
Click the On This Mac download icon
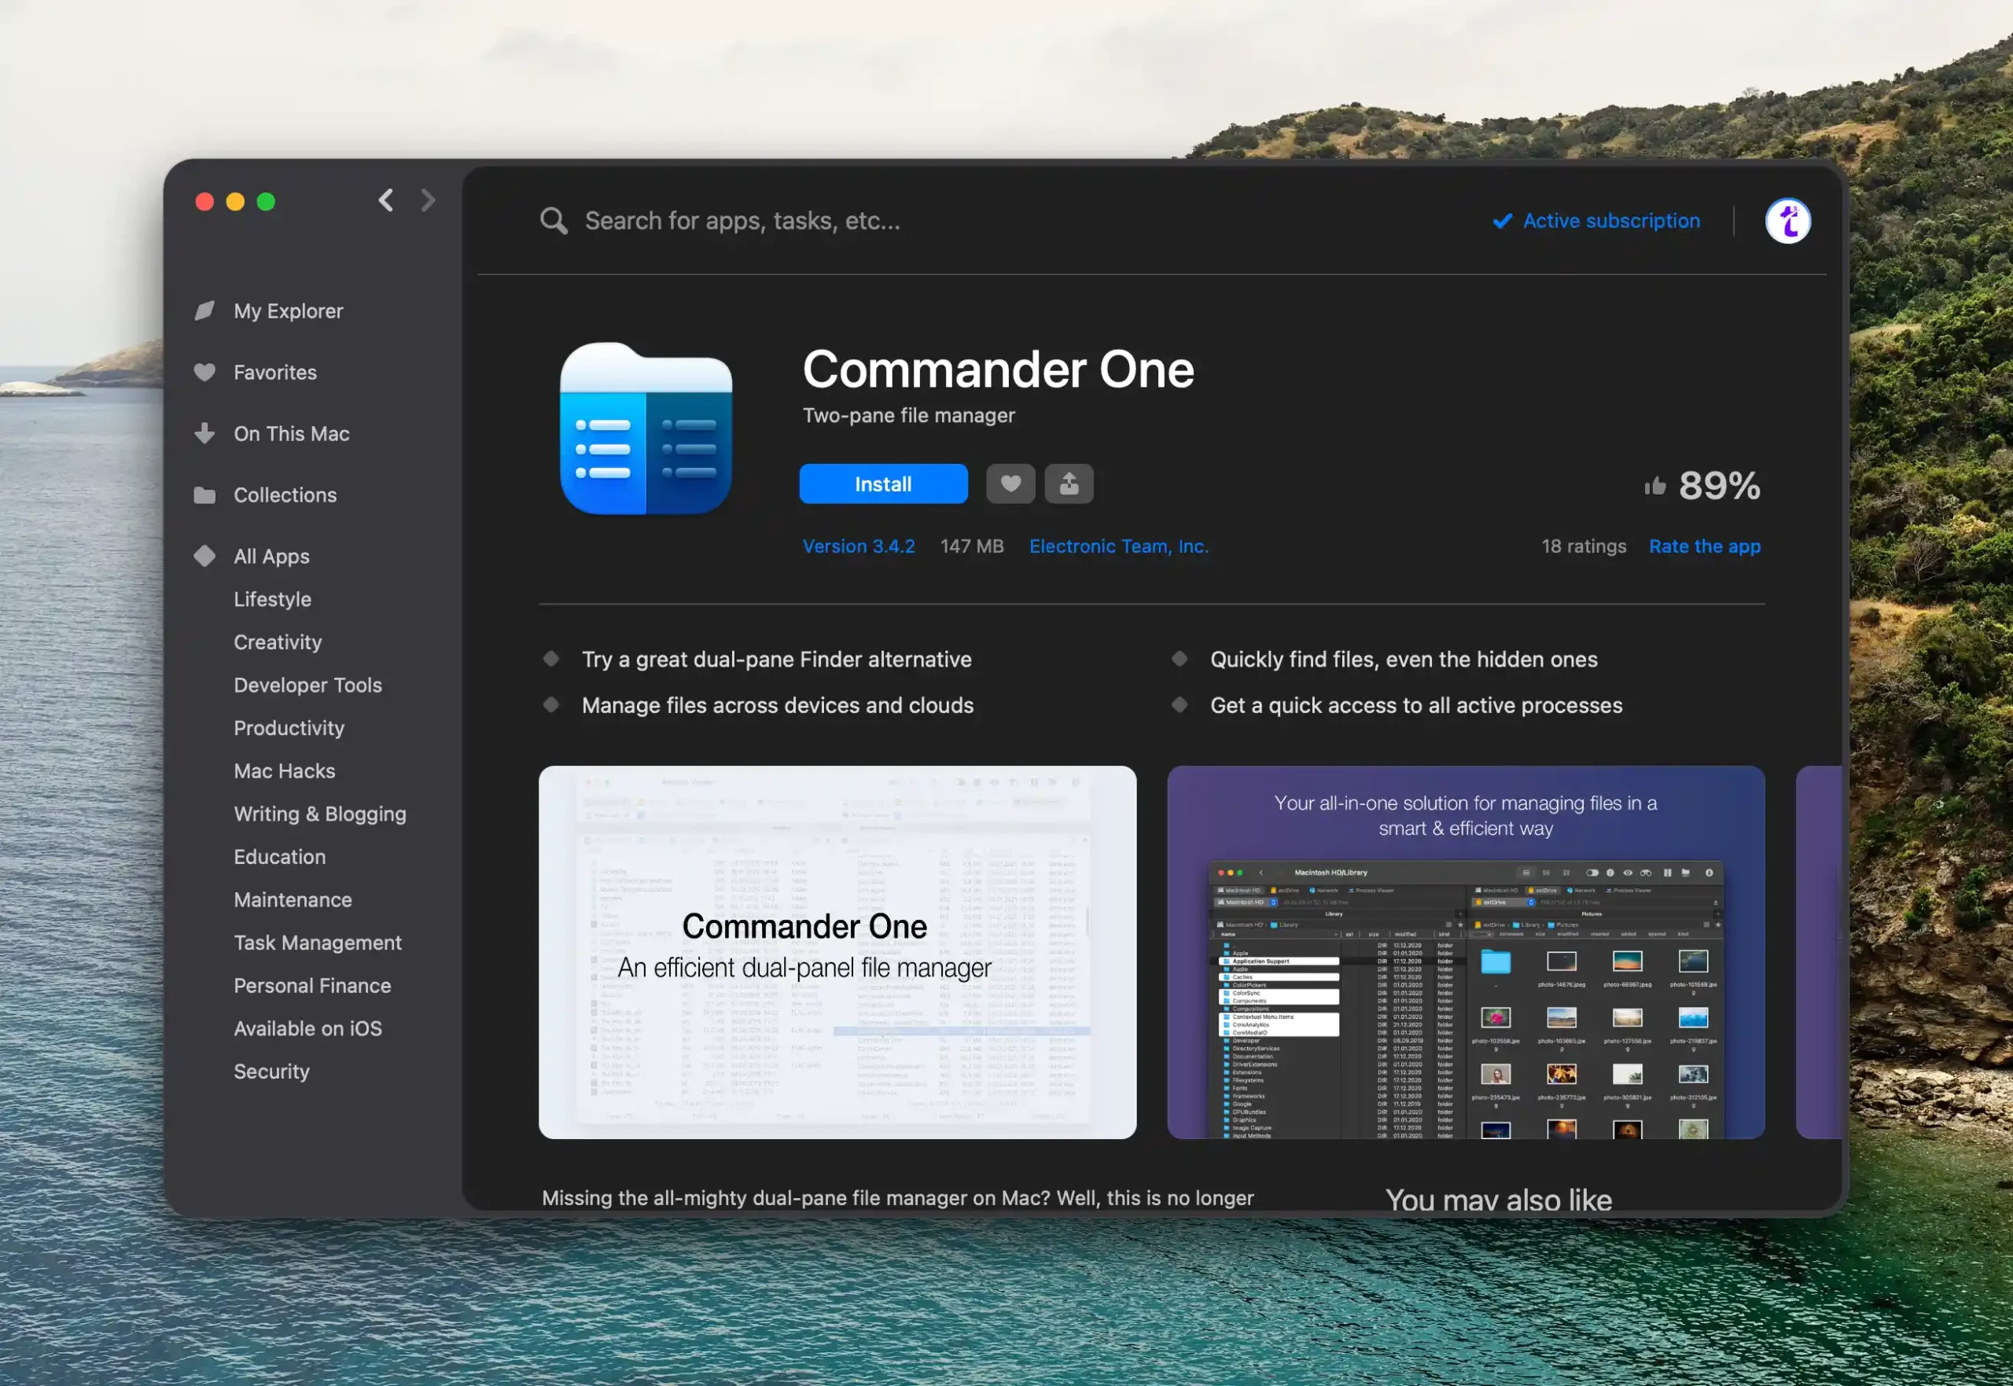pos(204,433)
